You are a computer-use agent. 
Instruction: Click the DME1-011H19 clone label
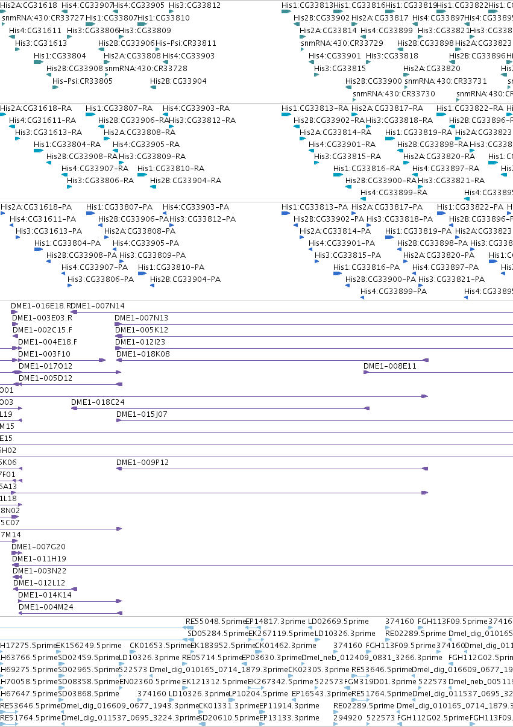pos(39,559)
